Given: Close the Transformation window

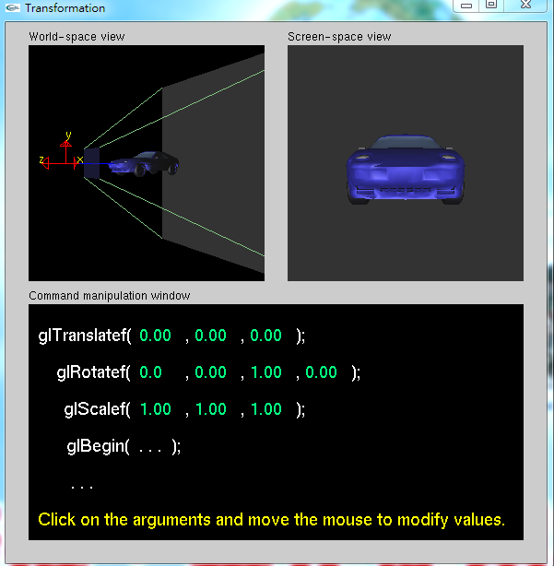Looking at the screenshot, I should coord(525,5).
